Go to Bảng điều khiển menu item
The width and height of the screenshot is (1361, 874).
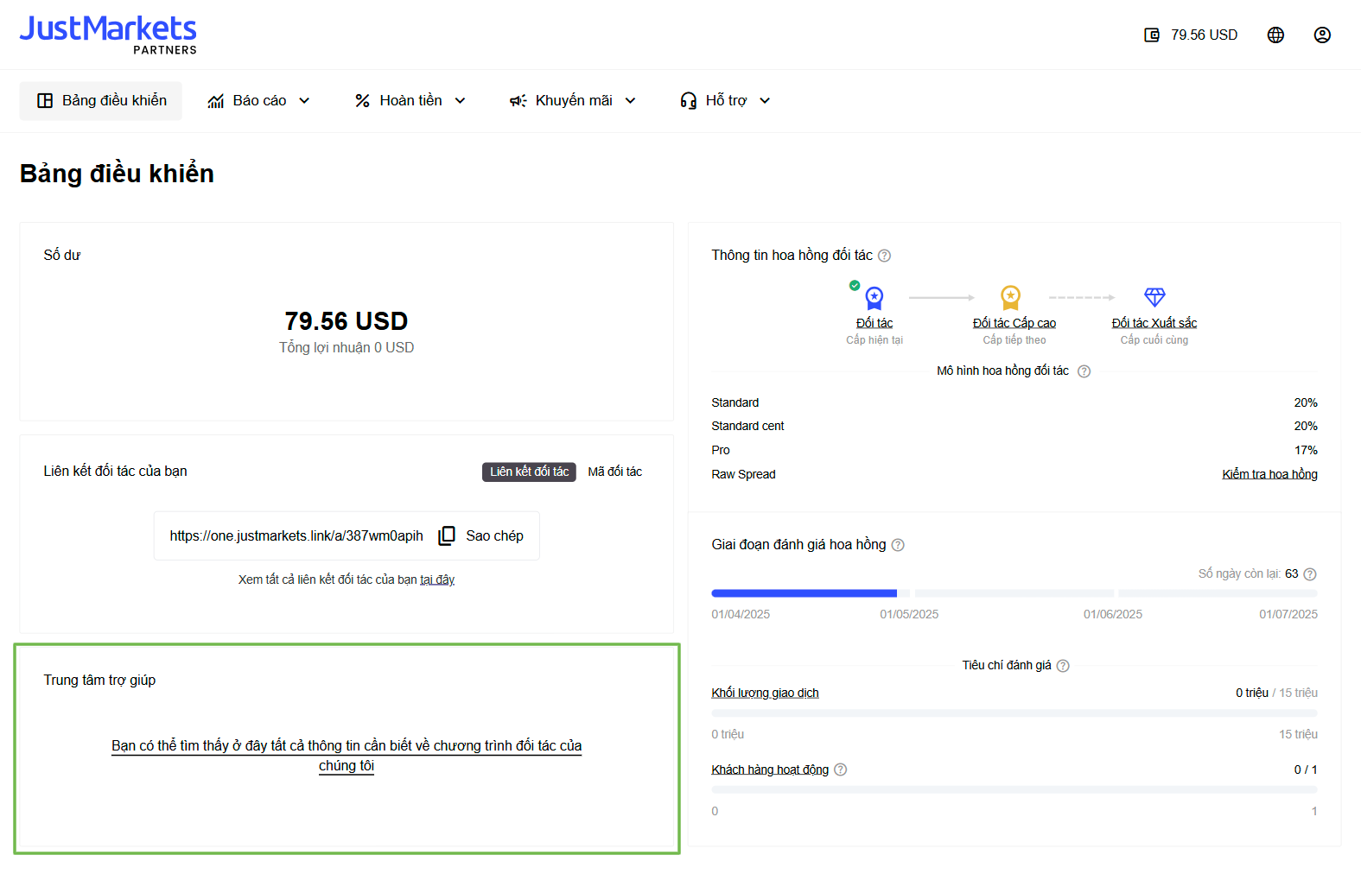click(x=101, y=101)
